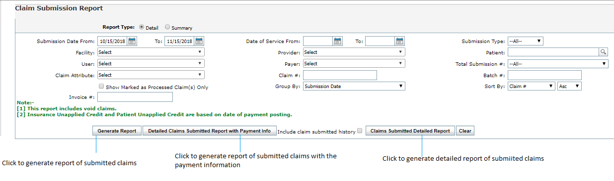Expand the Payer dropdown
Image resolution: width=614 pixels, height=181 pixels.
point(354,63)
